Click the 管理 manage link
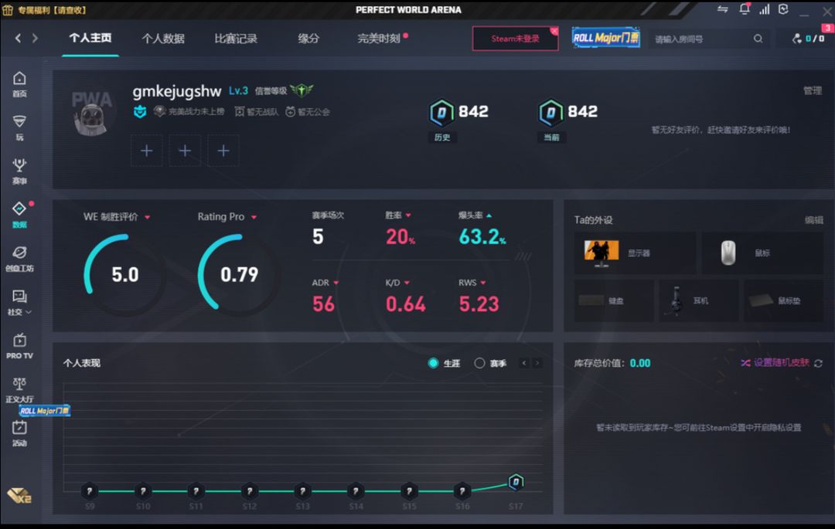 812,90
